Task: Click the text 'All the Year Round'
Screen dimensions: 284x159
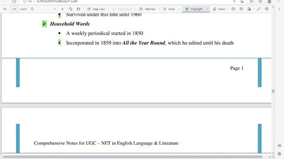Action: (x=144, y=43)
